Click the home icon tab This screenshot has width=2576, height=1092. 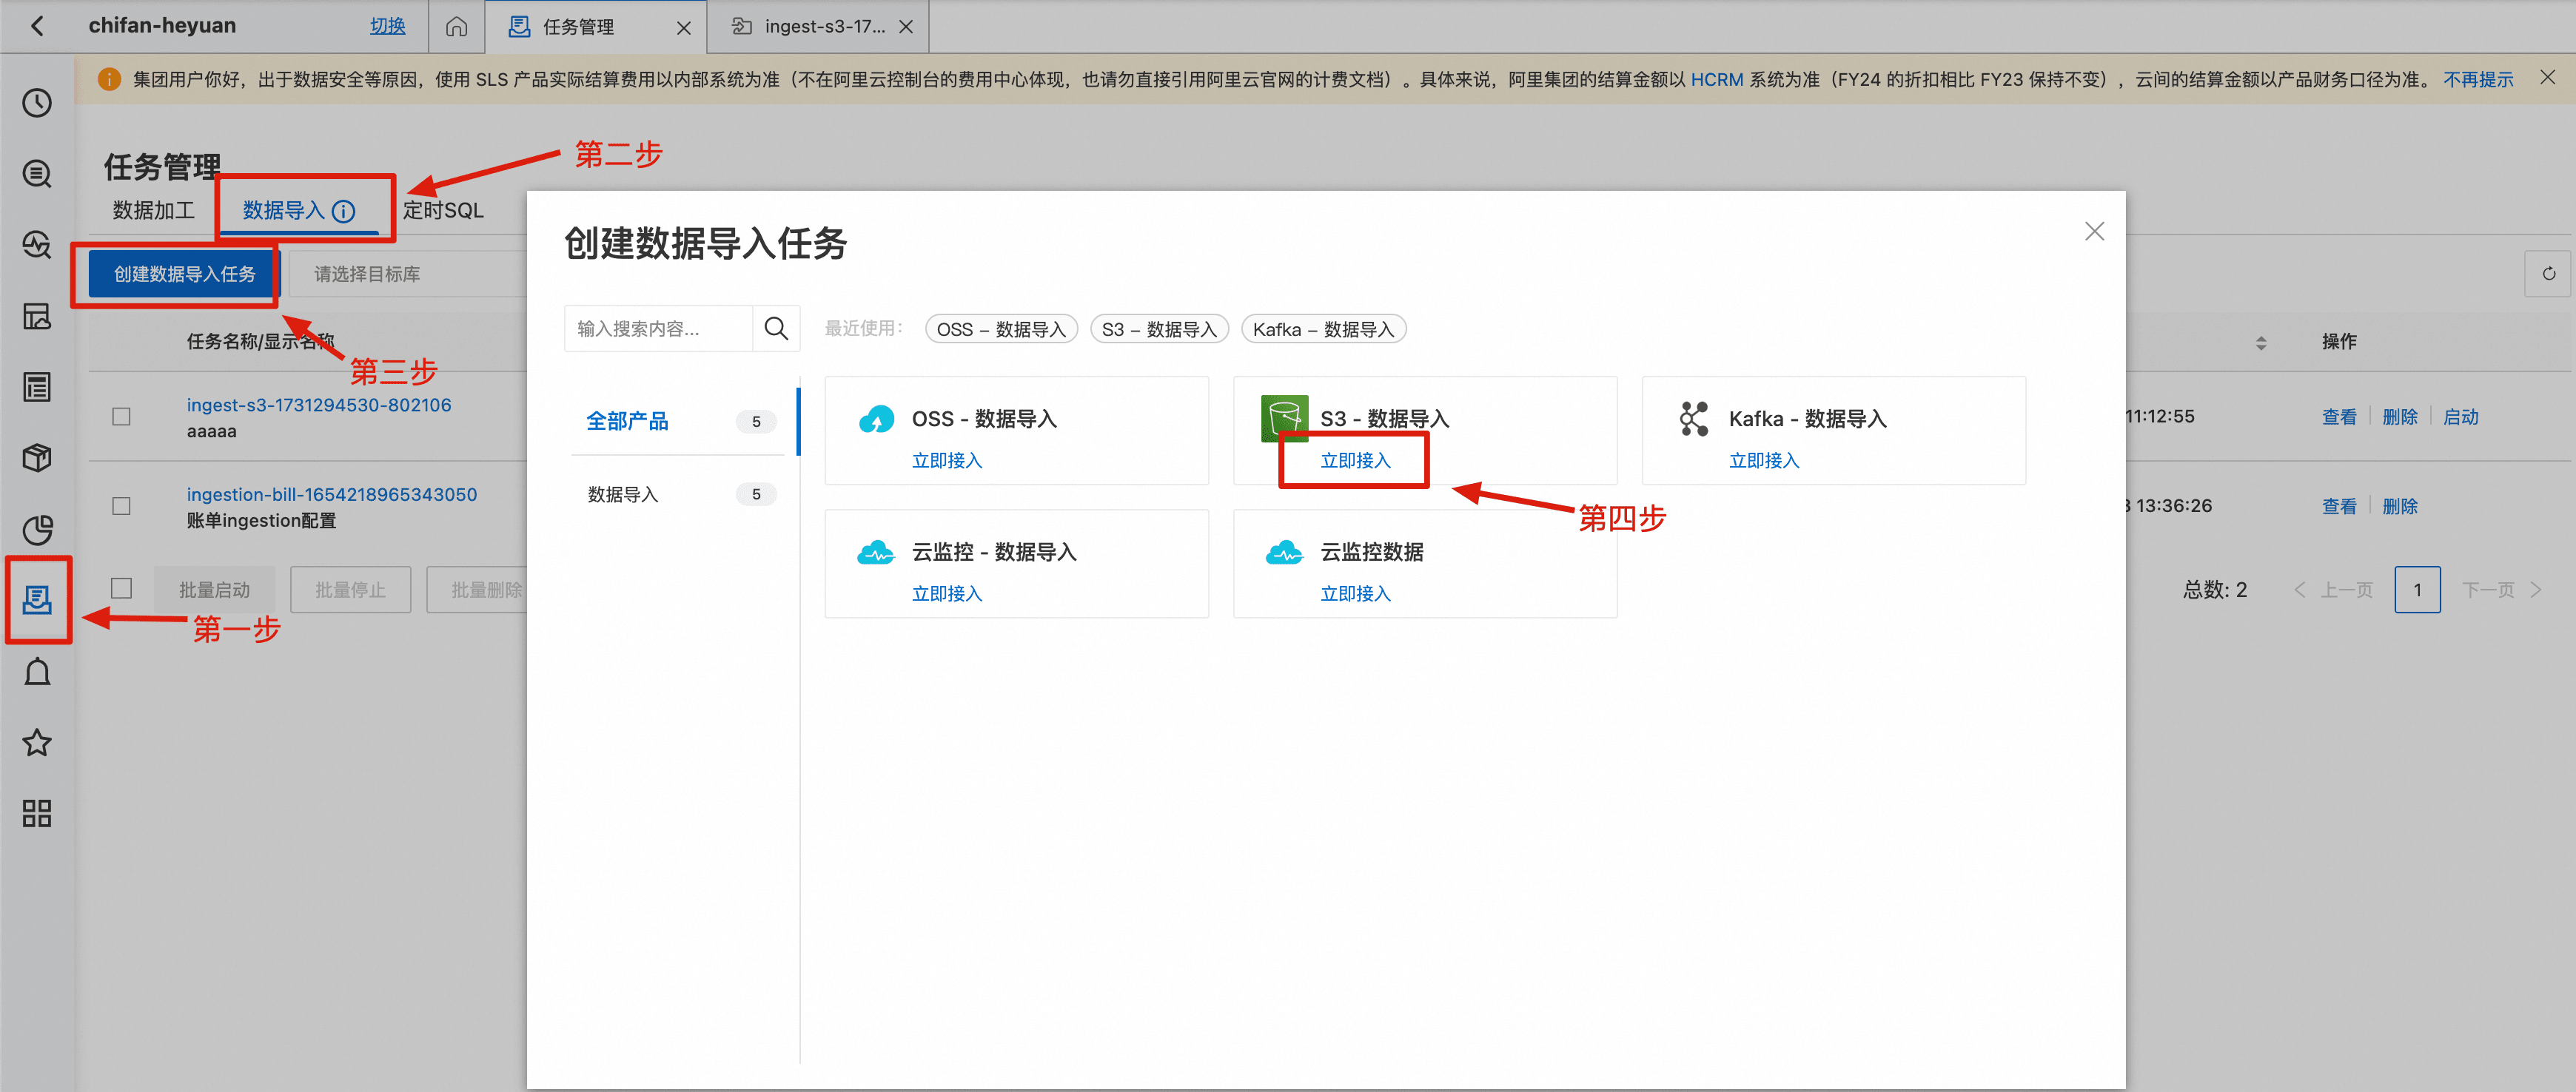[x=456, y=27]
